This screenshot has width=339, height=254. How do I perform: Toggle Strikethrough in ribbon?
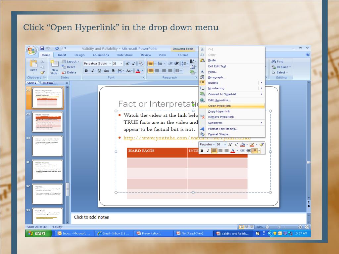click(x=106, y=71)
